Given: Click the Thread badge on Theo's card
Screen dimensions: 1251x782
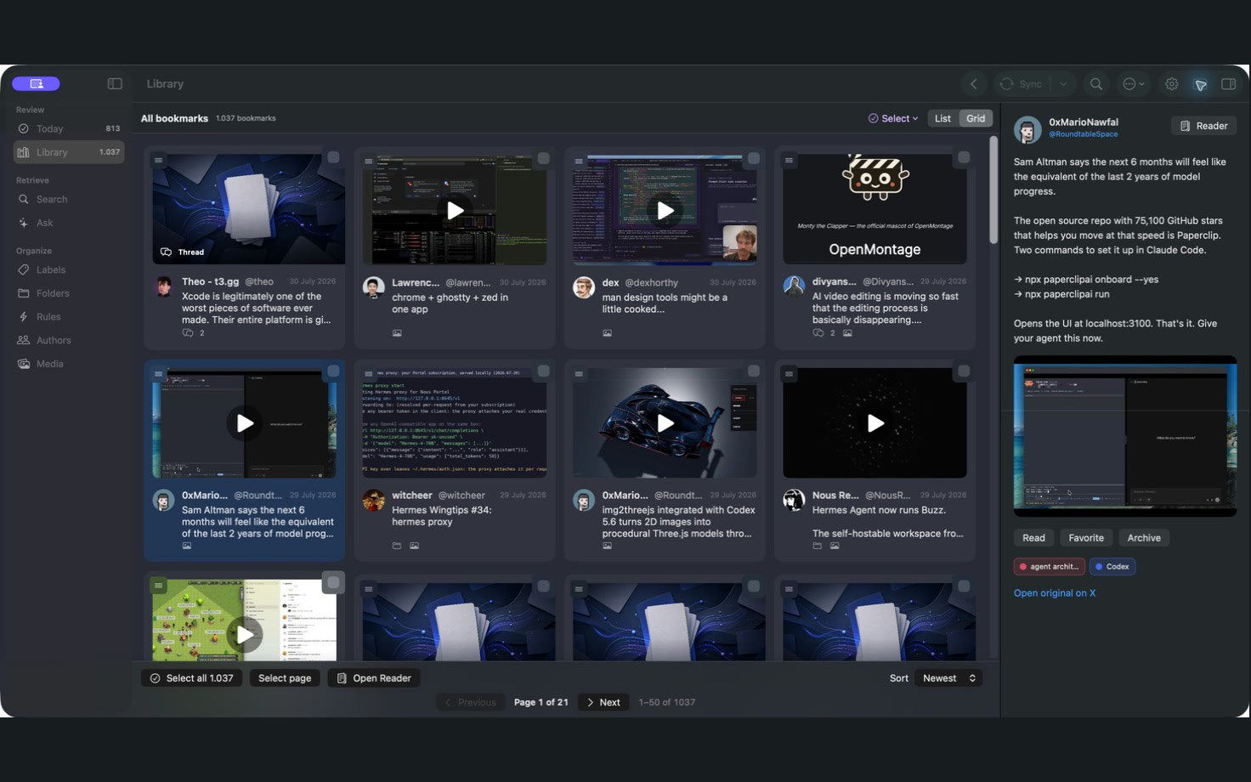Looking at the screenshot, I should [183, 252].
